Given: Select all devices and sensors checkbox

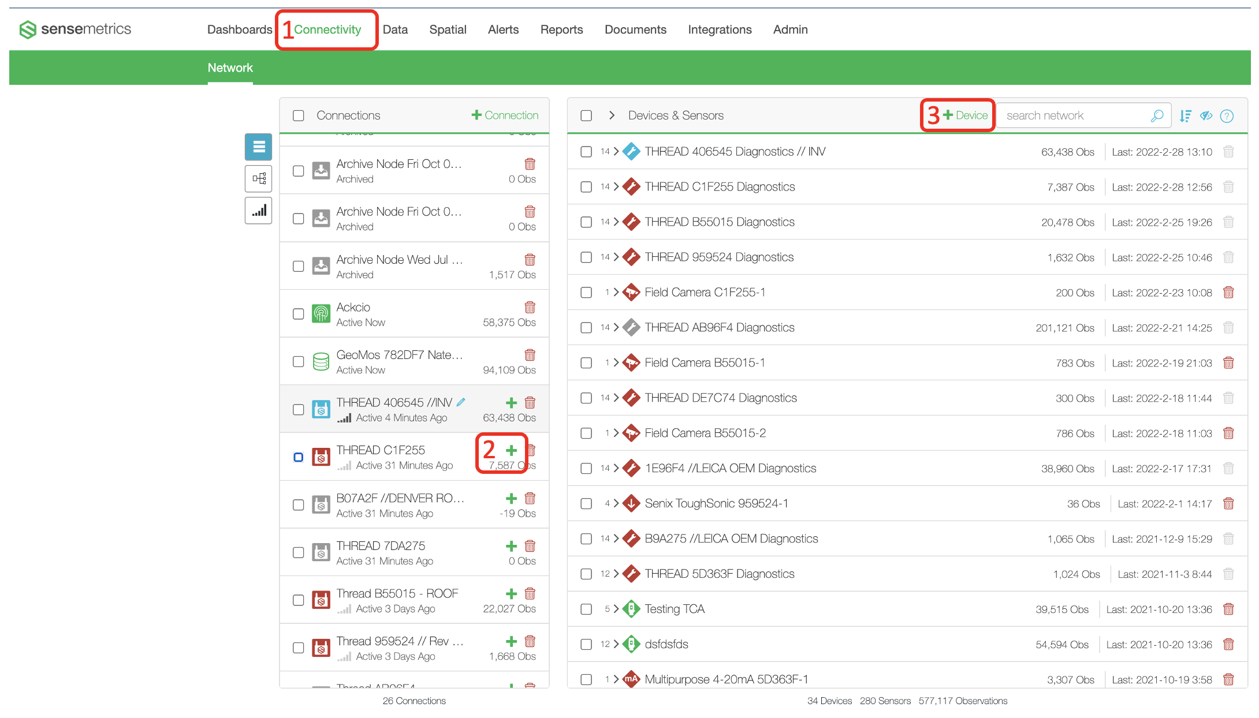Looking at the screenshot, I should [x=586, y=115].
